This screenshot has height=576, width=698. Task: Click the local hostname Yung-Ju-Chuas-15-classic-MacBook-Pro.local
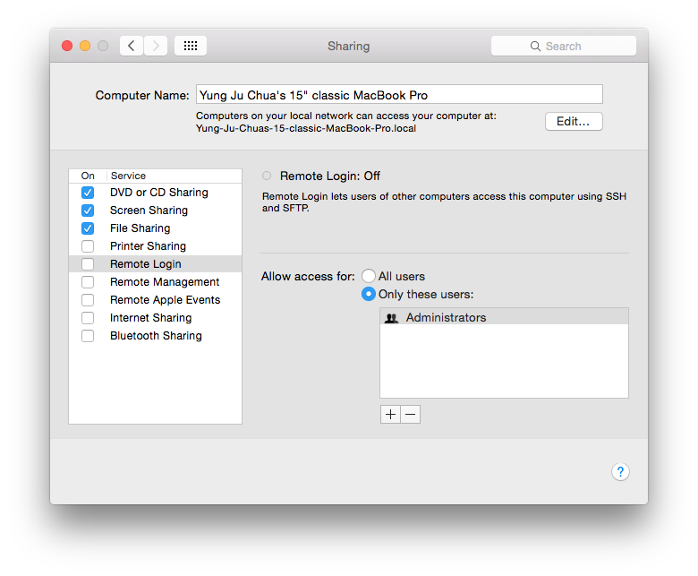[306, 129]
